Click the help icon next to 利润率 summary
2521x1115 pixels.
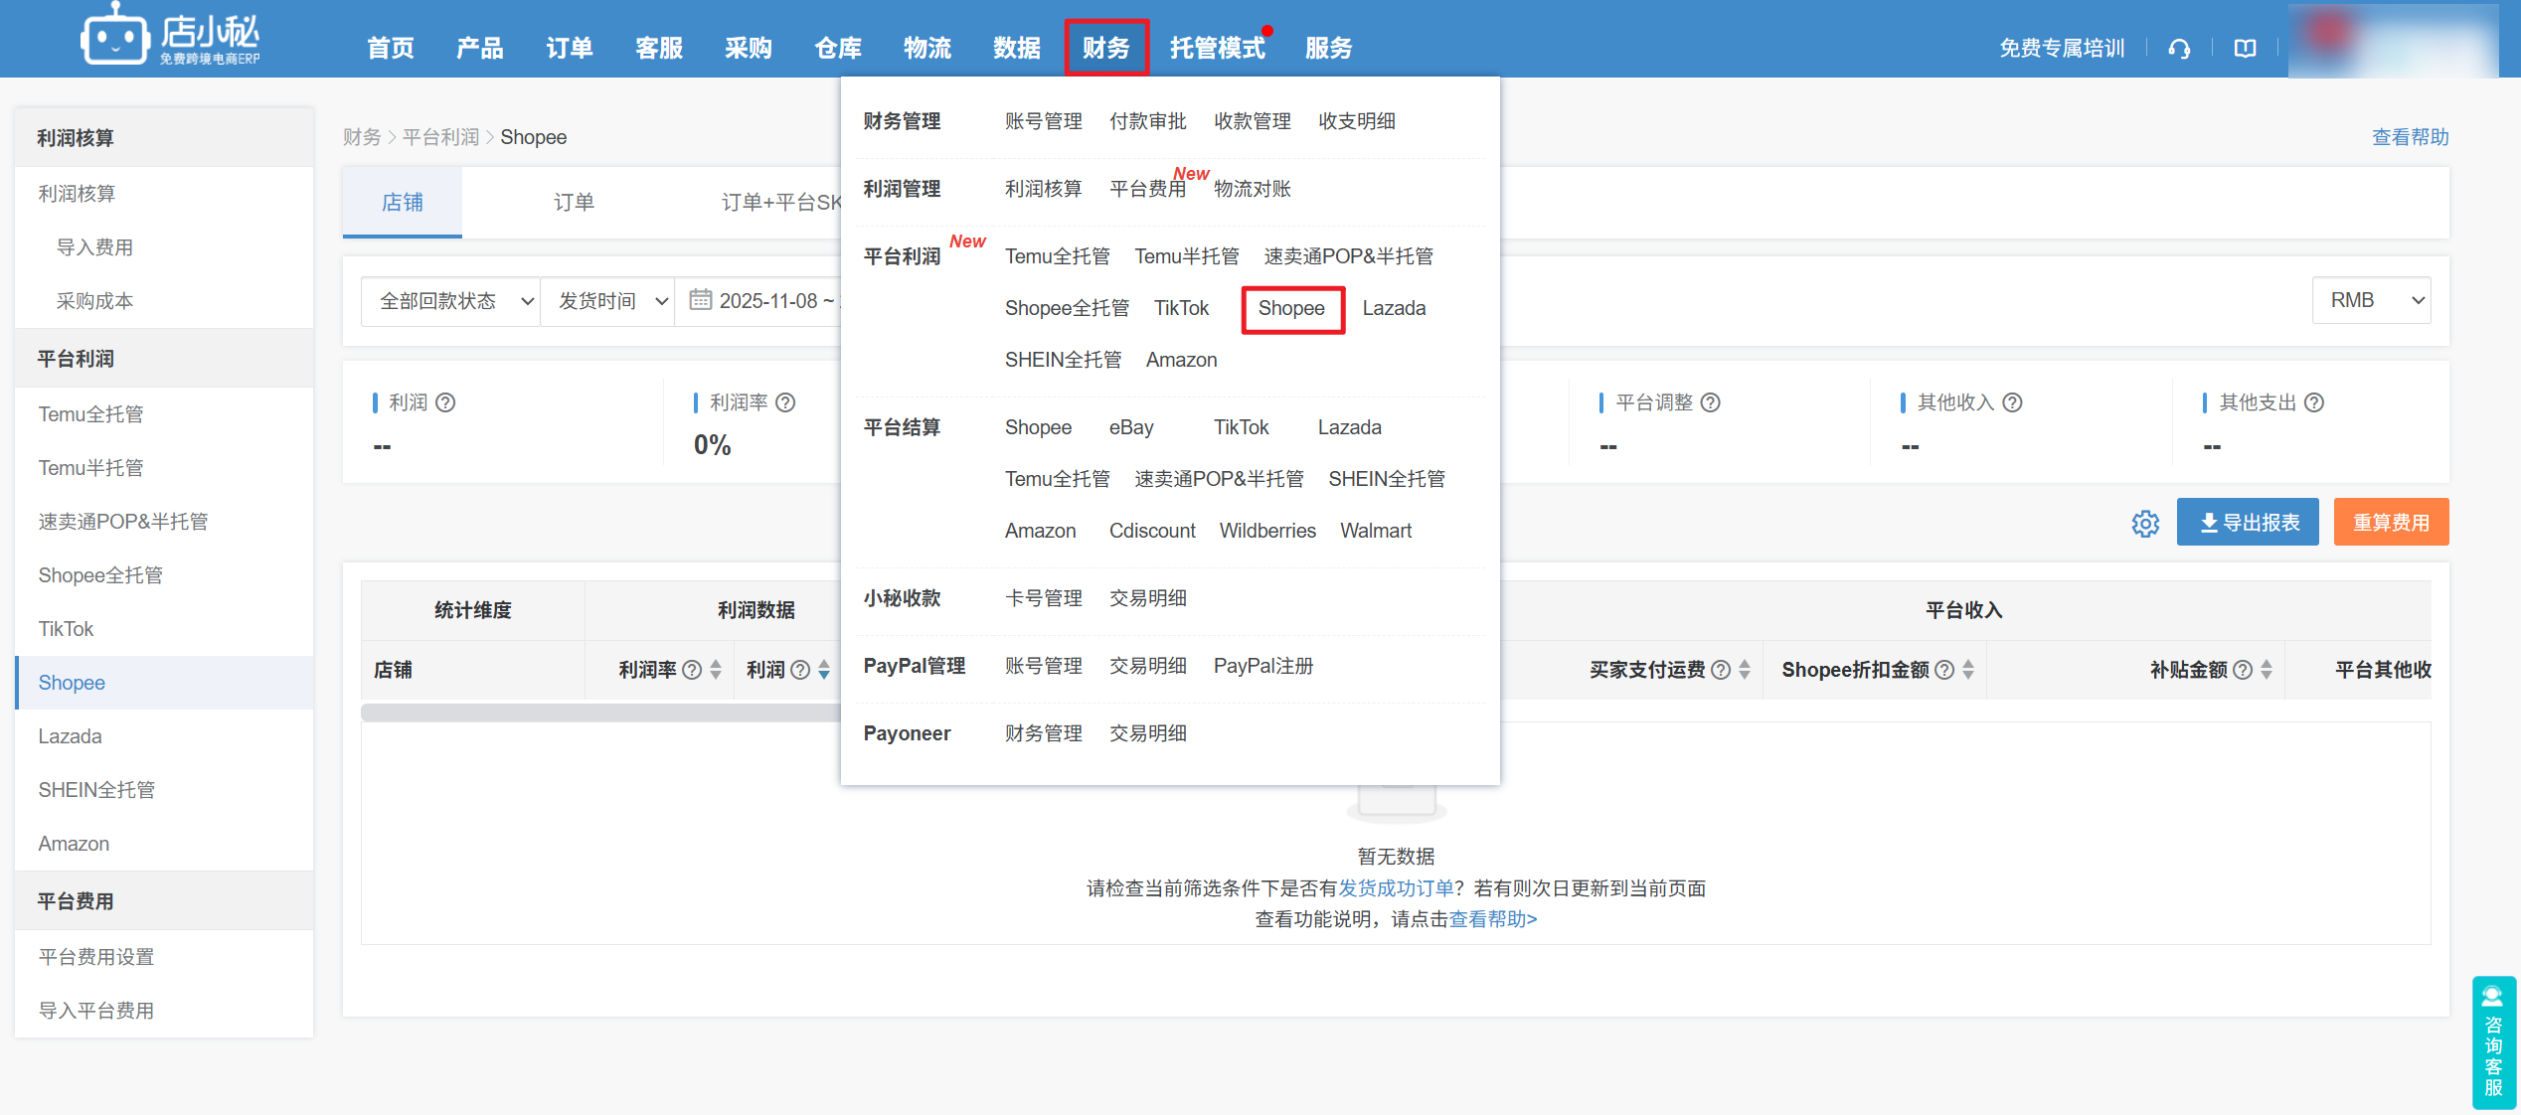coord(785,402)
